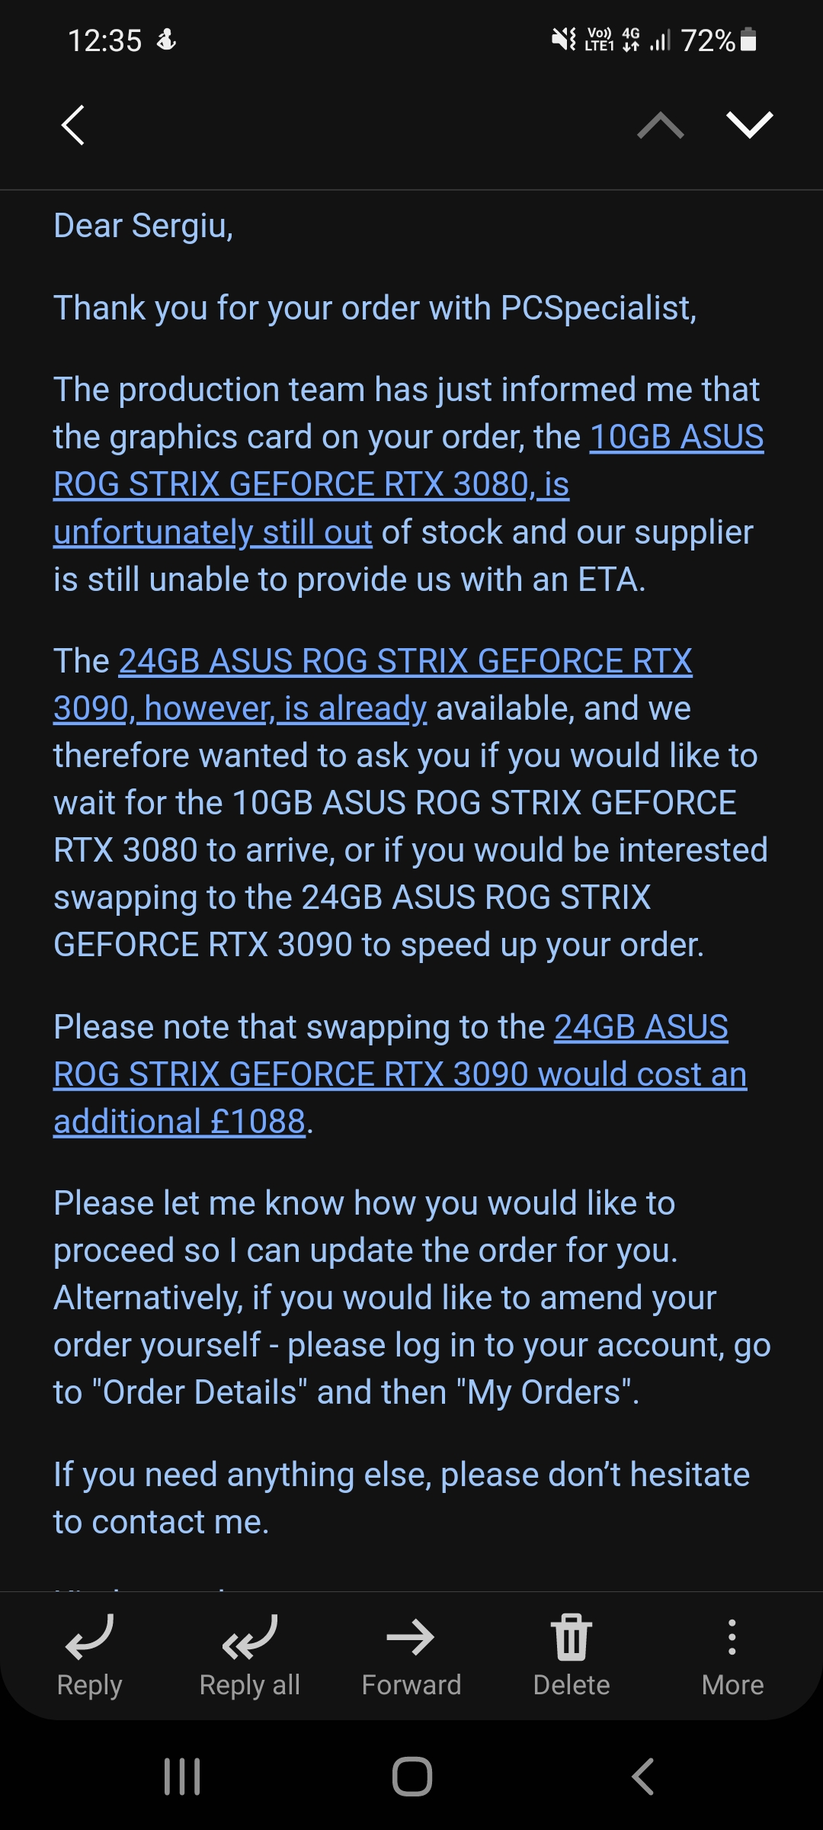Tap the Forward arrow icon

(x=411, y=1637)
